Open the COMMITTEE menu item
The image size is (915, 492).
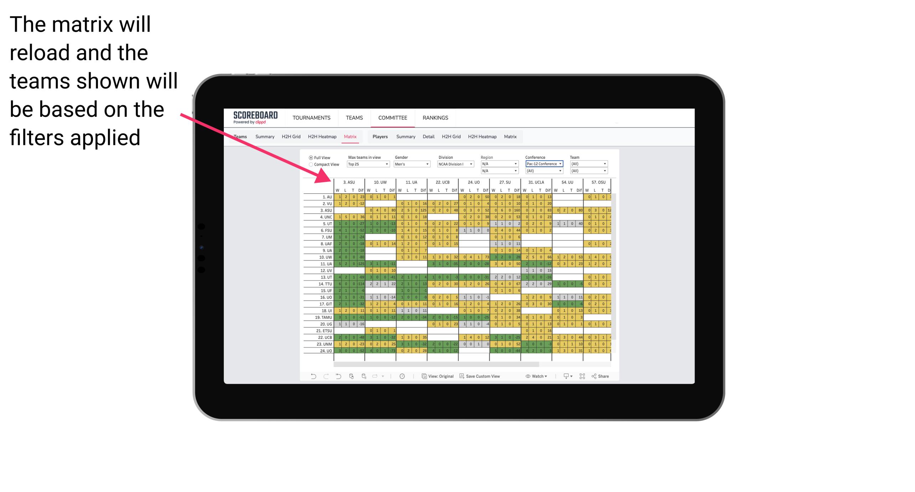(393, 117)
